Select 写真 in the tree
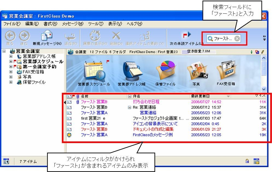 pyautogui.click(x=27, y=77)
